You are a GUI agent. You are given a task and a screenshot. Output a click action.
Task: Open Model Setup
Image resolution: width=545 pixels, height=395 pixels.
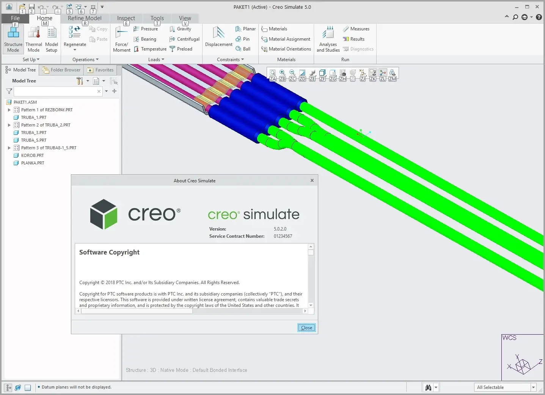tap(52, 39)
